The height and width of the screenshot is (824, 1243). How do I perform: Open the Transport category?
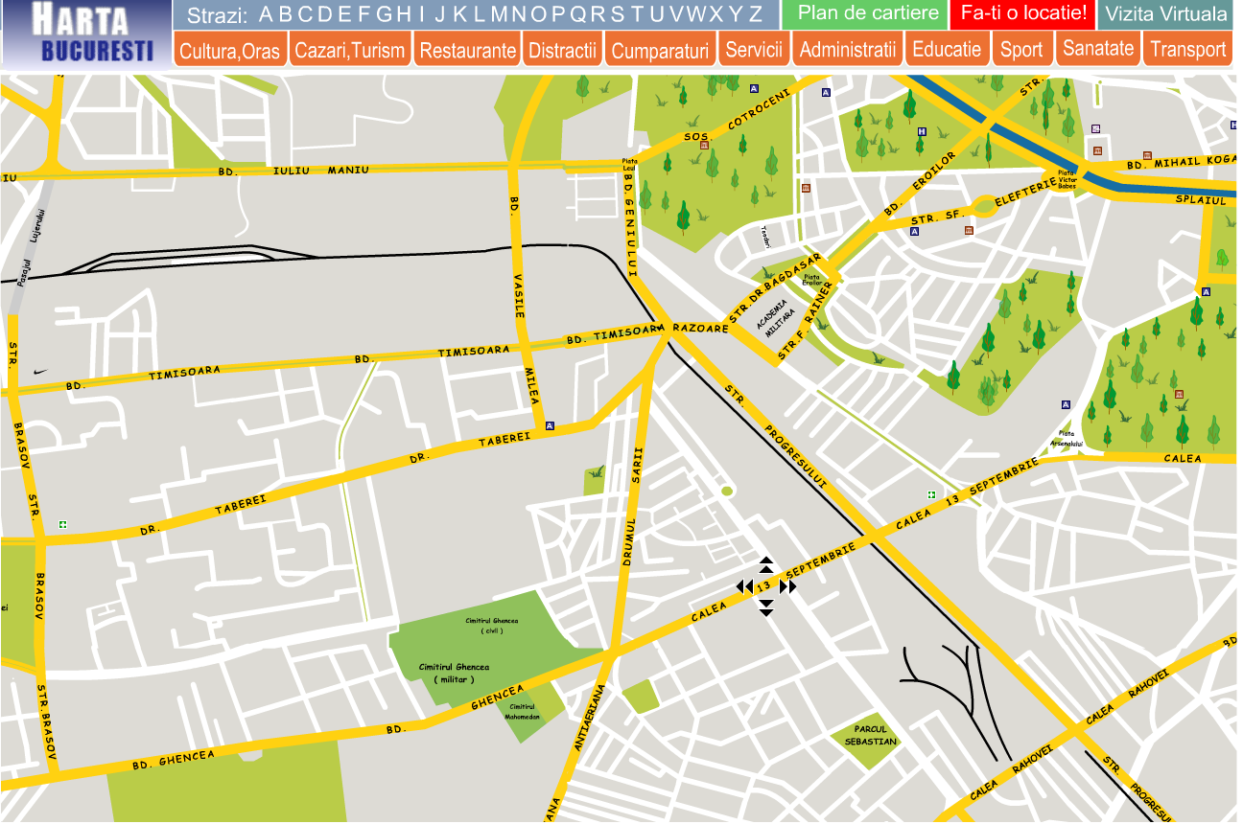pyautogui.click(x=1188, y=50)
